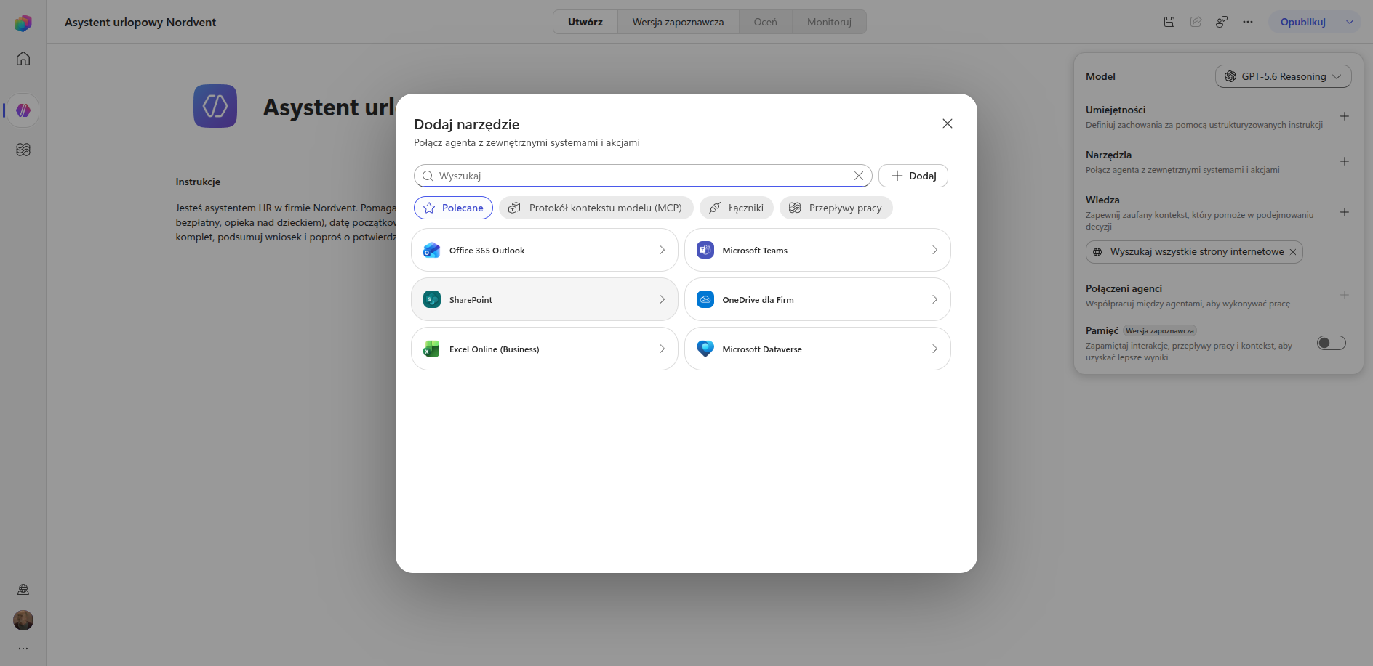Viewport: 1373px width, 666px height.
Task: Switch to the Utwórz tab
Action: coord(585,22)
